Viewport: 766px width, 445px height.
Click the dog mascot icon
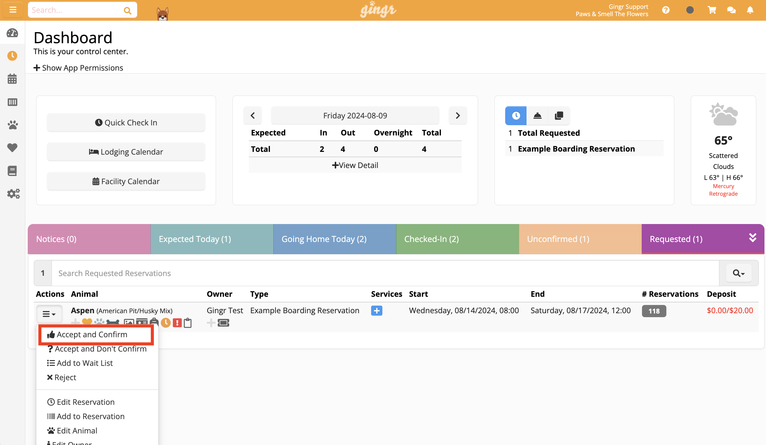point(162,14)
